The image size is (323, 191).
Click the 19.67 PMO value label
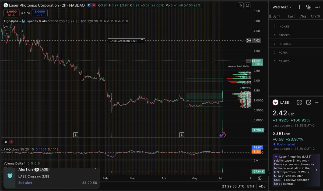point(257,147)
